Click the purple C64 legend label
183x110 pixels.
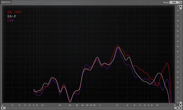click(11, 20)
